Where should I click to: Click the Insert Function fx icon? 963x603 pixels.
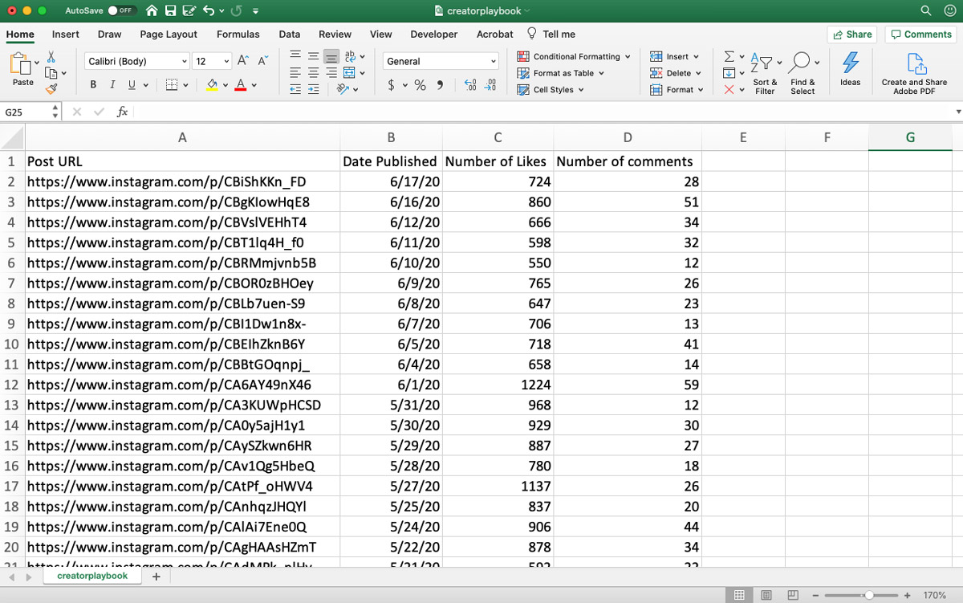click(x=123, y=112)
